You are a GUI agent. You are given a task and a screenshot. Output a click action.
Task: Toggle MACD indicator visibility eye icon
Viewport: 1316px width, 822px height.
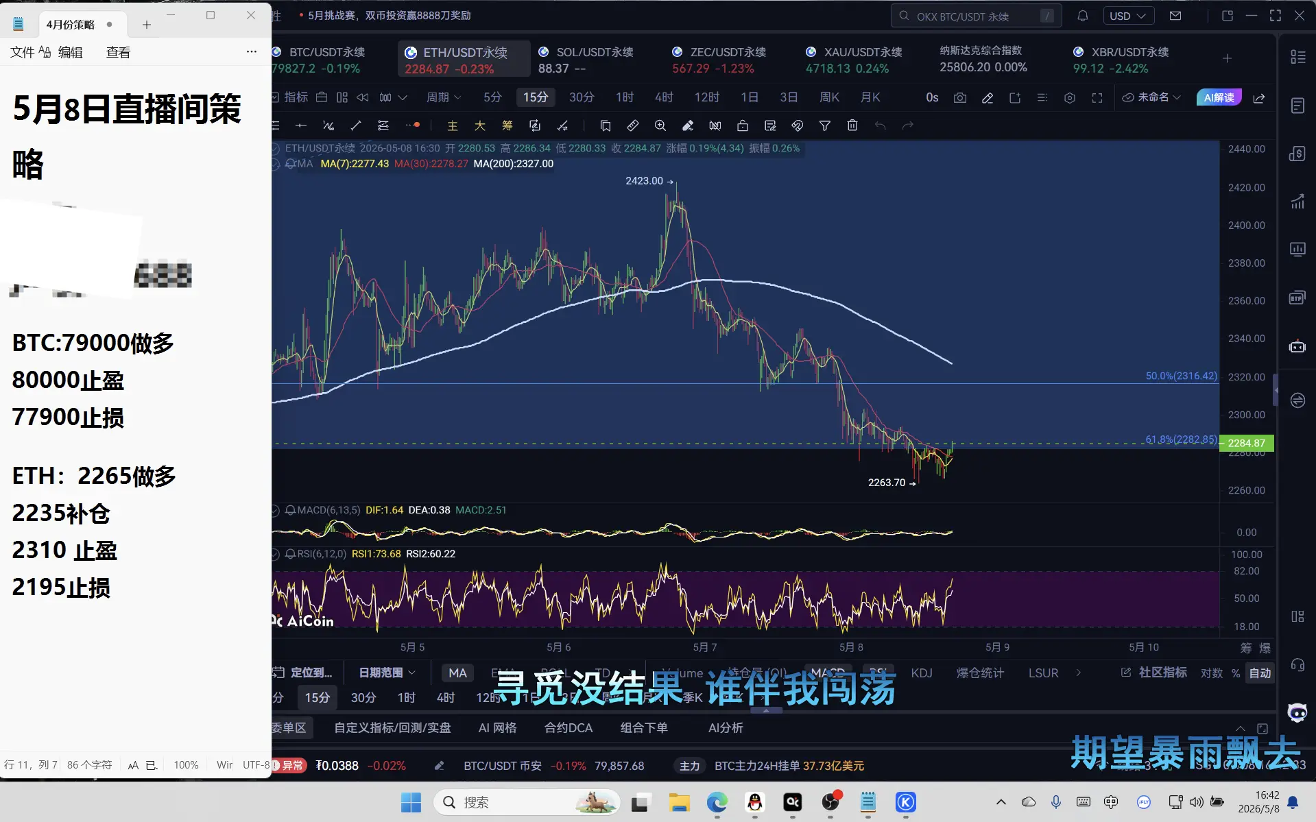[x=276, y=510]
